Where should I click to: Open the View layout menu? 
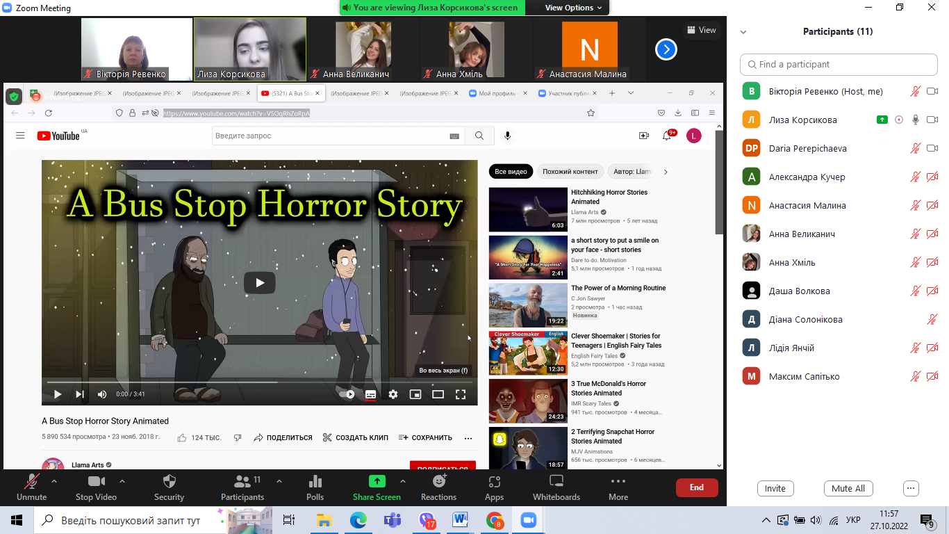(x=700, y=30)
